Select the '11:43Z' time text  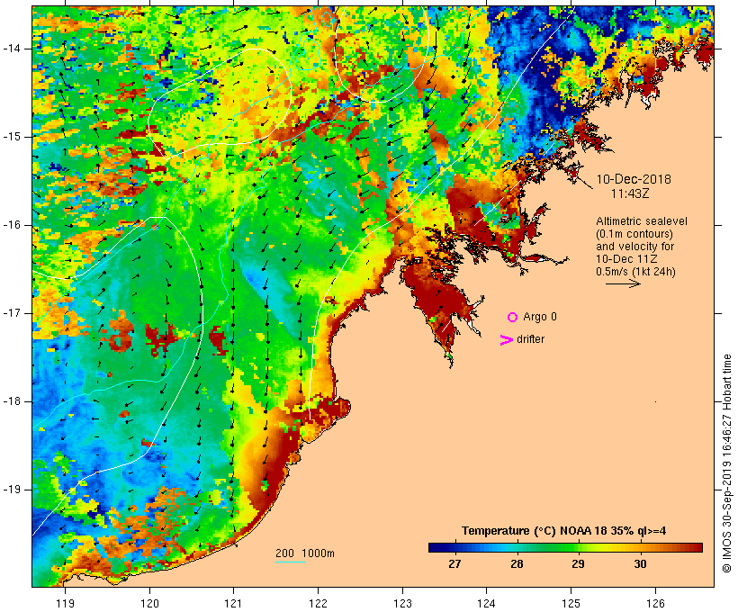click(630, 193)
